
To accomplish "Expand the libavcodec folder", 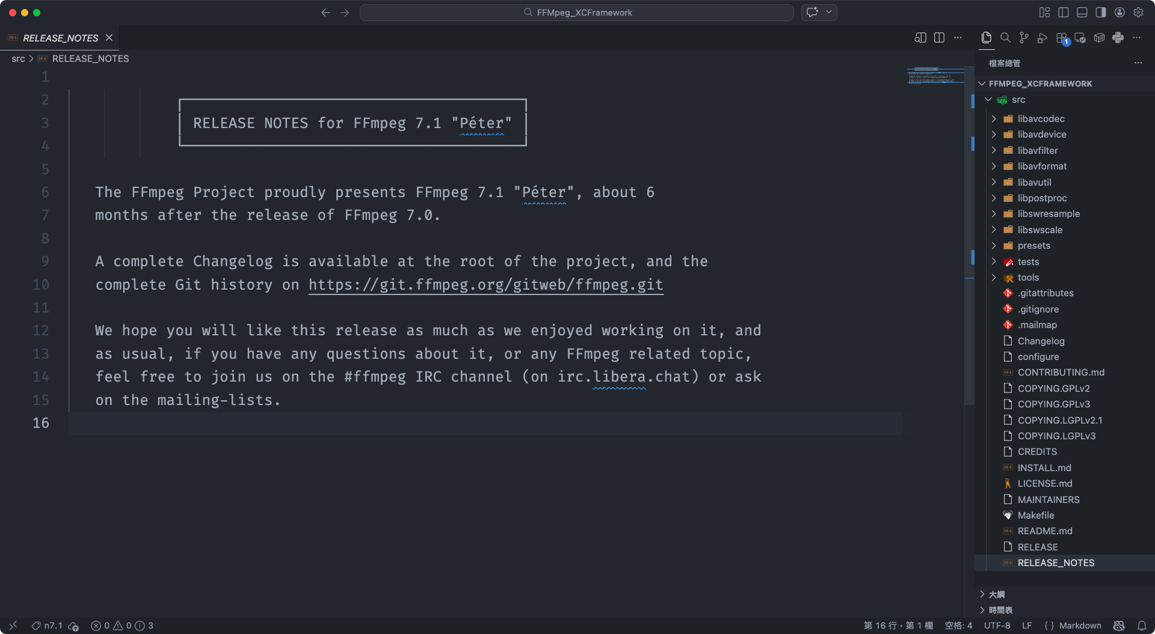I will click(x=1041, y=119).
